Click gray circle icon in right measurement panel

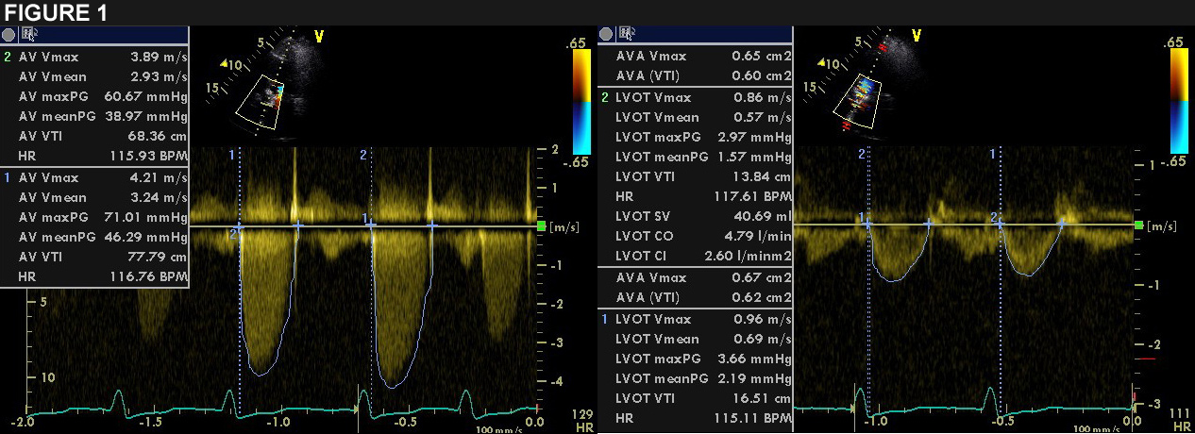(608, 34)
